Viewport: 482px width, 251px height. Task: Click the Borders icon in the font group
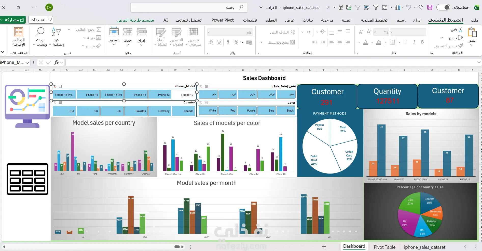click(x=392, y=42)
